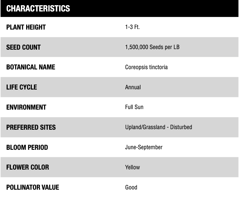Select the ENVIRONMENT label
Screen dimensions: 239x198
pyautogui.click(x=26, y=107)
